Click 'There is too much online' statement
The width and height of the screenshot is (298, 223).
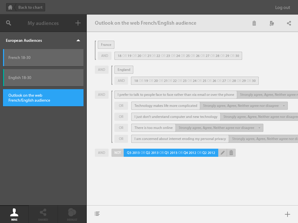(x=154, y=128)
